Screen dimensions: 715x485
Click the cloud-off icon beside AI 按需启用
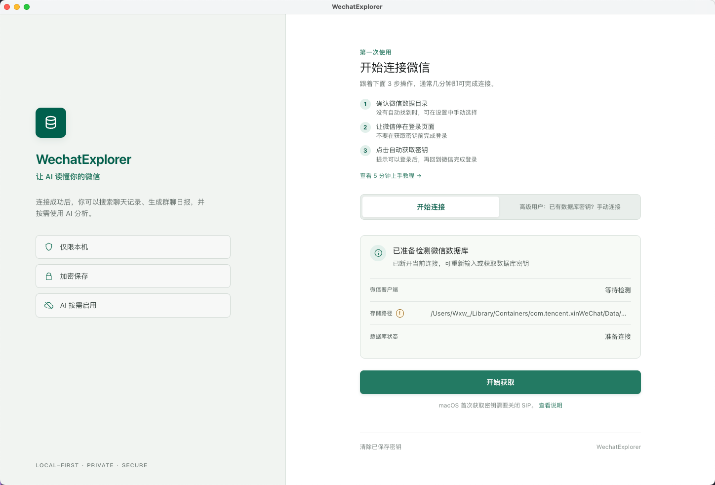point(49,305)
